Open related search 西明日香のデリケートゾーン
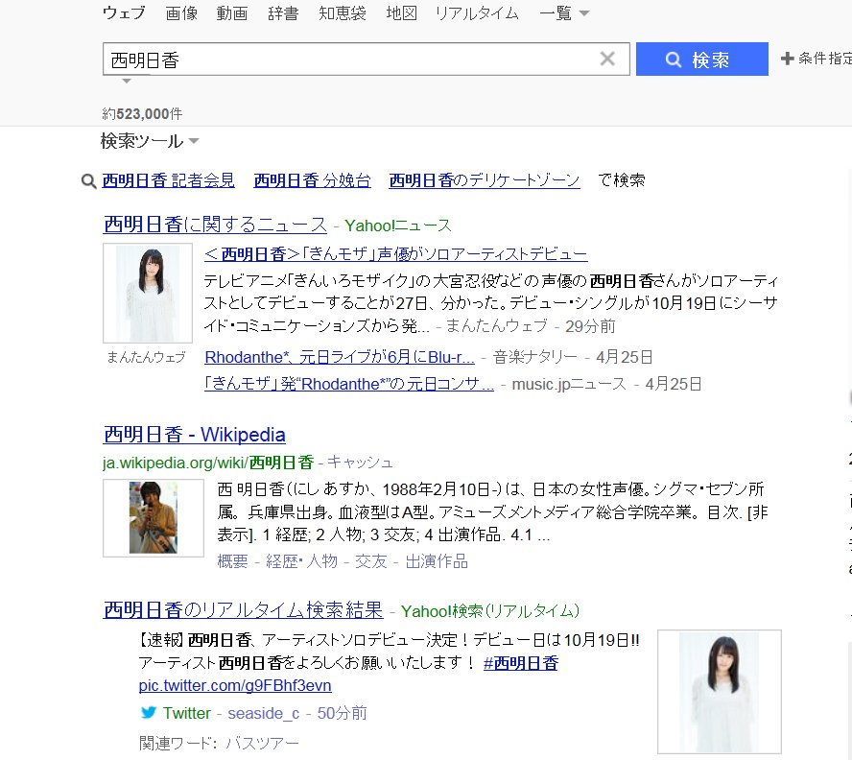Screen dimensions: 852x760 coord(485,180)
